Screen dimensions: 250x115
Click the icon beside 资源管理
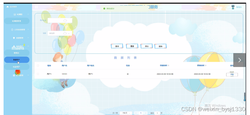pos(14,38)
